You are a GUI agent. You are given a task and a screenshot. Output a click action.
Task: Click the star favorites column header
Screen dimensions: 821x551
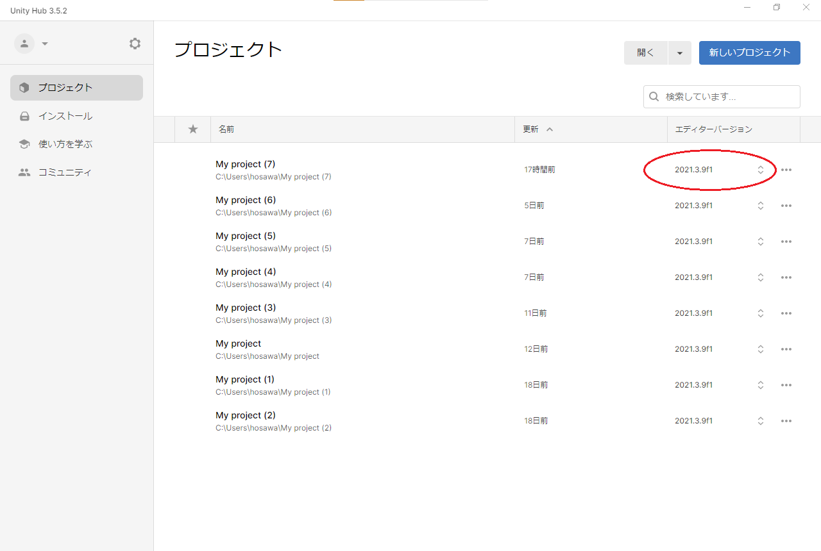tap(193, 129)
